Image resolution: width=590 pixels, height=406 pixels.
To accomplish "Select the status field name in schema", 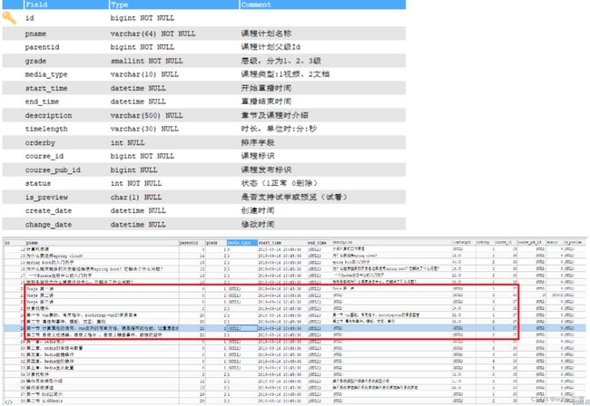I will click(x=38, y=183).
